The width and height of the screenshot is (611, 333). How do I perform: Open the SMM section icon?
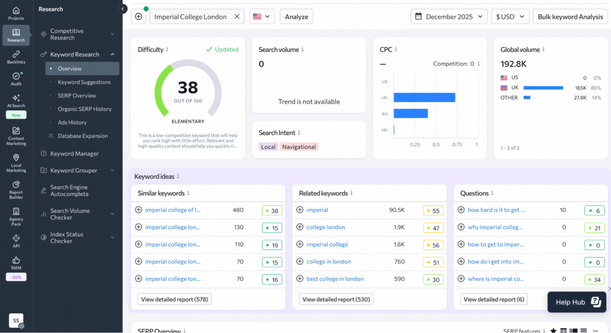pyautogui.click(x=16, y=263)
